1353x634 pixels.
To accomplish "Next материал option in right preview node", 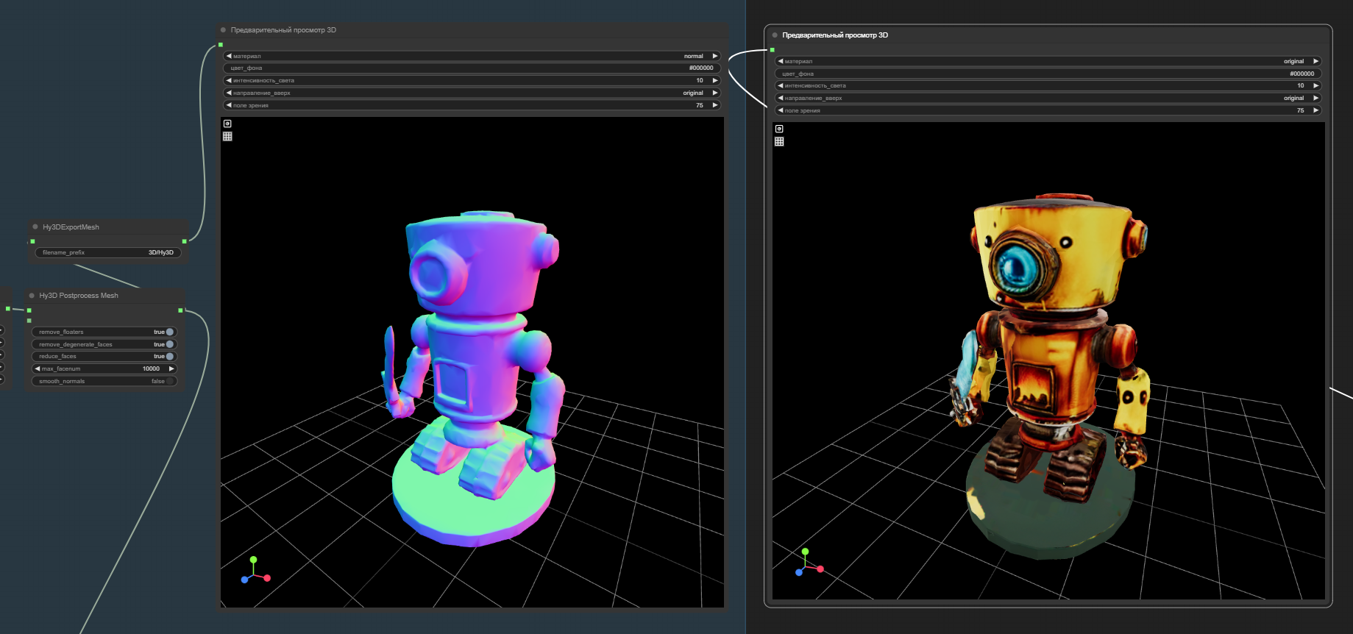I will 1315,61.
